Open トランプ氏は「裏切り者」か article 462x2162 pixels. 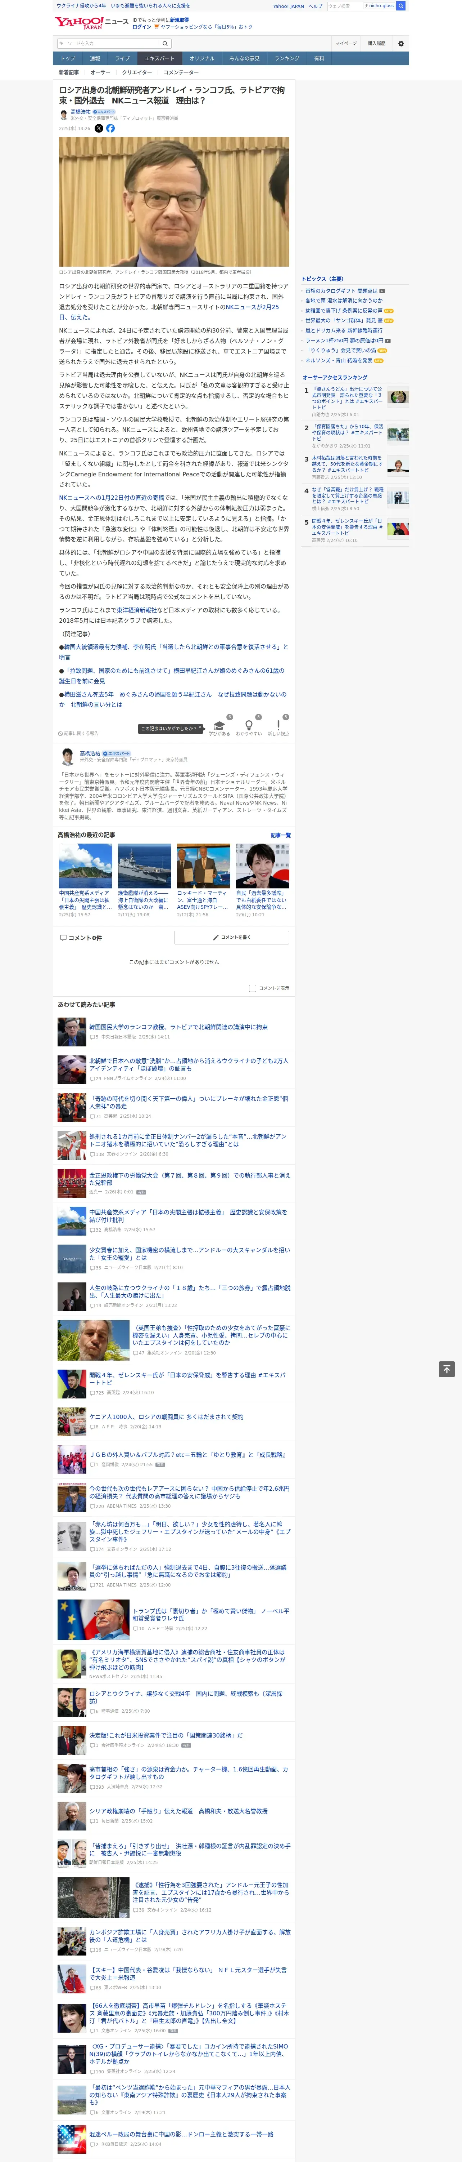coord(210,1615)
